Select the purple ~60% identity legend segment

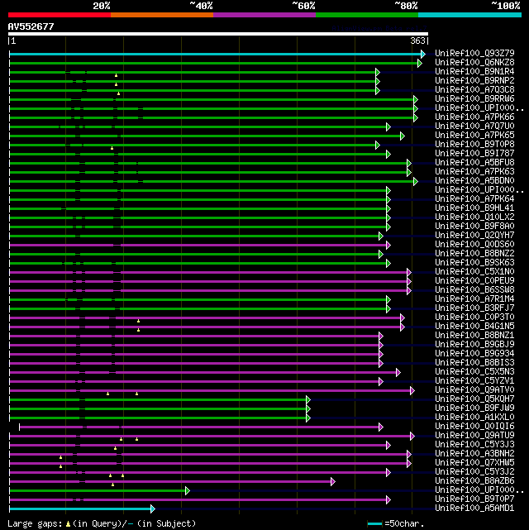point(264,15)
